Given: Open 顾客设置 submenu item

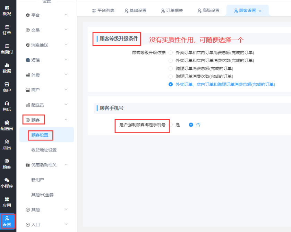Looking at the screenshot, I should (x=46, y=135).
